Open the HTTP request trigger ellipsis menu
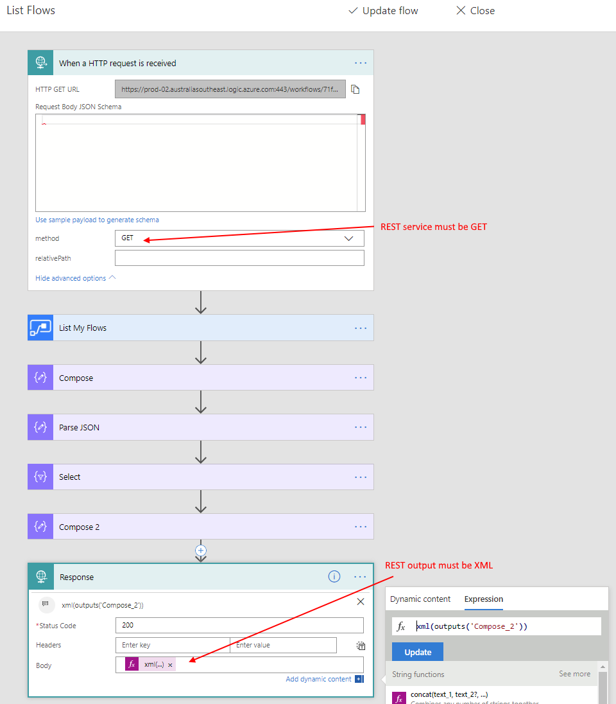 [361, 63]
